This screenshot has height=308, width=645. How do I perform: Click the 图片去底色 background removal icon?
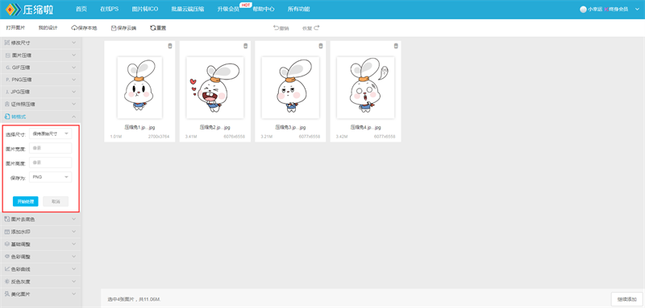7,220
